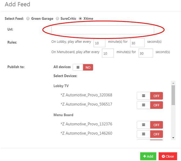Select the SureCritic feed radio button
This screenshot has height=161, width=181.
coord(57,18)
